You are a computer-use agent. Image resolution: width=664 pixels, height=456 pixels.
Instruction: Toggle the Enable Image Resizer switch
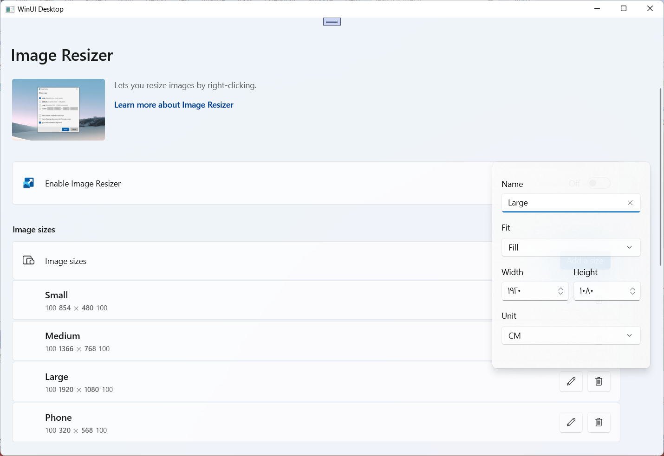click(x=599, y=183)
